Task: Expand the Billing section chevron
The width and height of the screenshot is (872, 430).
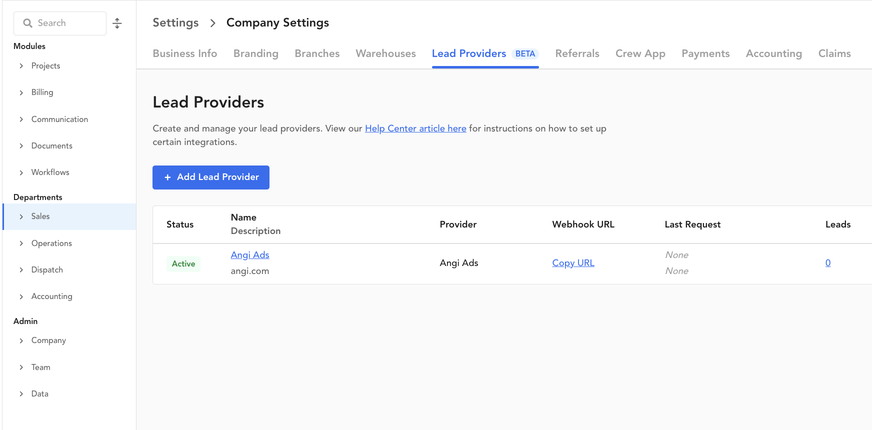Action: (x=21, y=92)
